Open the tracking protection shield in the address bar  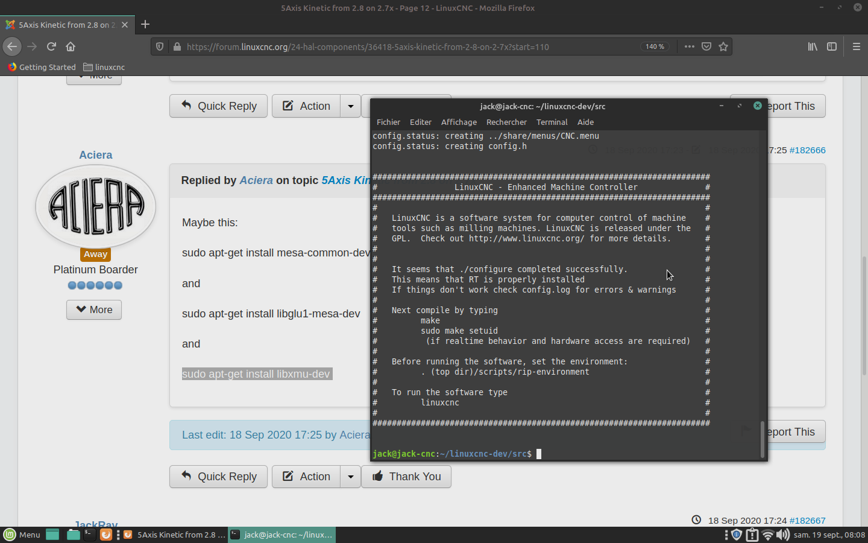pyautogui.click(x=160, y=46)
